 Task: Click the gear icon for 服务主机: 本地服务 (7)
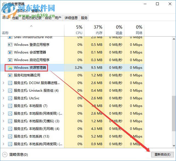tap(10, 106)
